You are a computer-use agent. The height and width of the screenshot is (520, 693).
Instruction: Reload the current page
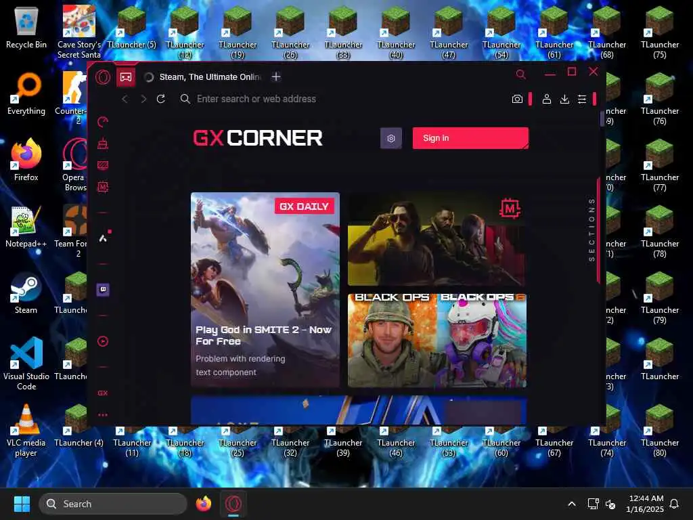(x=161, y=99)
